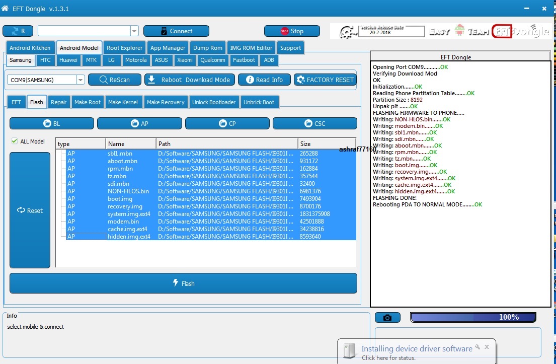Select the modem.bin file row

point(211,222)
